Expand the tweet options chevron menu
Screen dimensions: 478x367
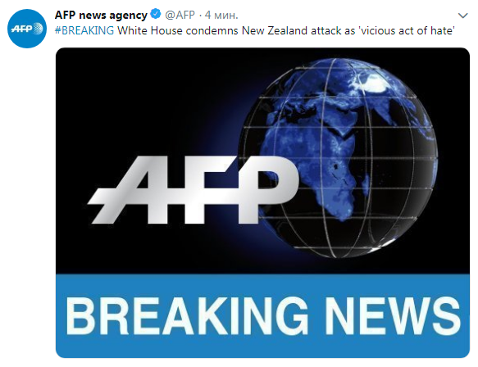(x=462, y=16)
